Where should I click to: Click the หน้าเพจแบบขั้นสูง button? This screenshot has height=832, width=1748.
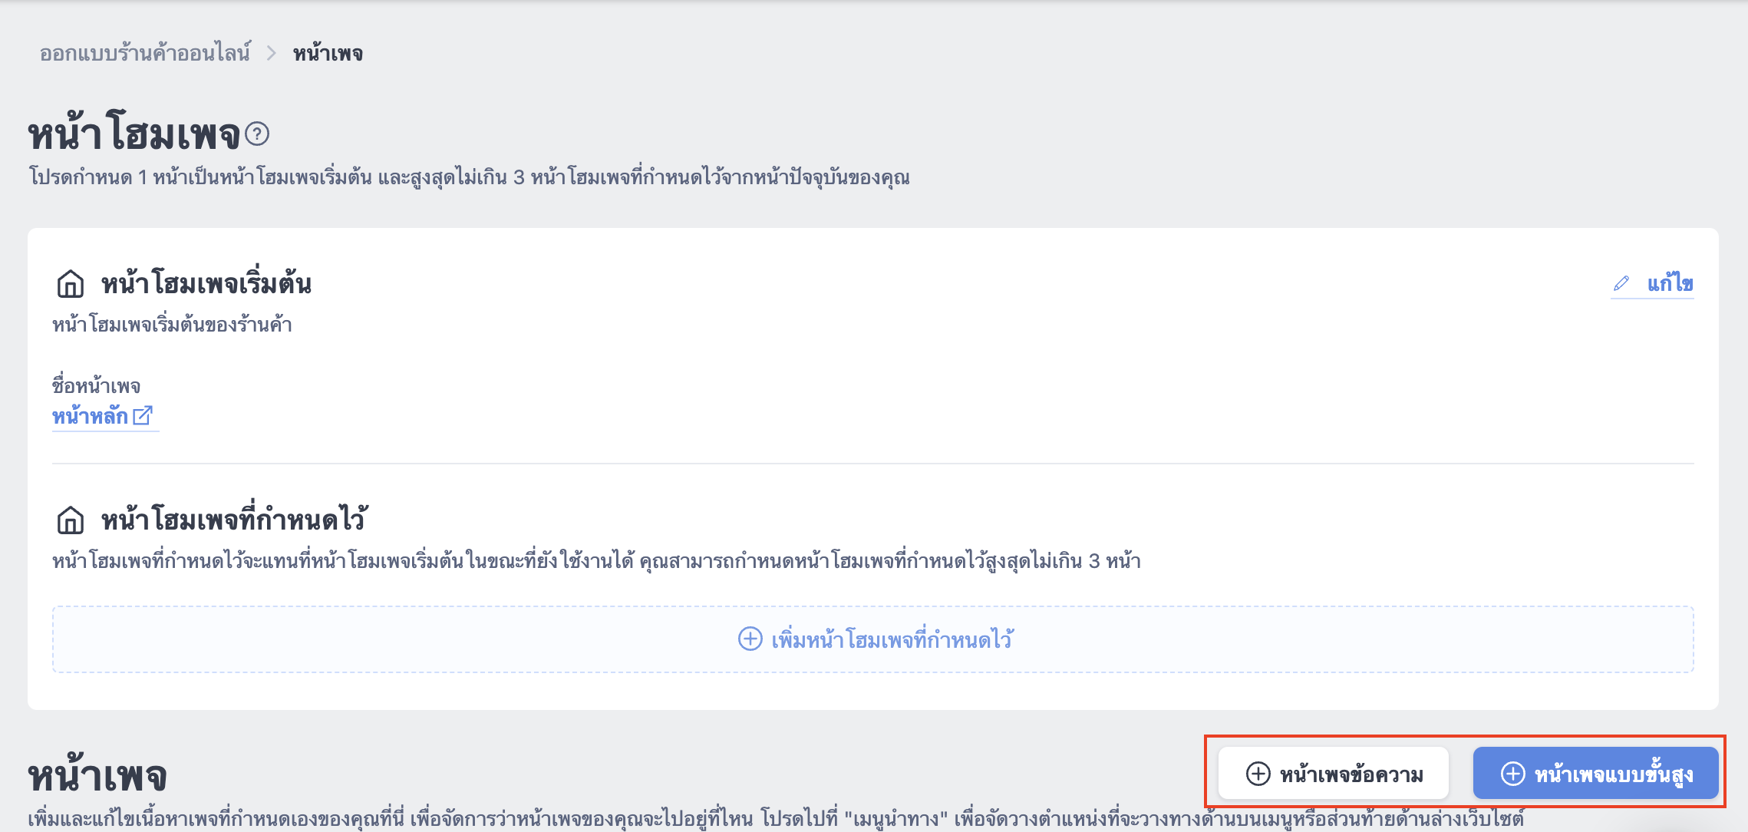pos(1596,773)
